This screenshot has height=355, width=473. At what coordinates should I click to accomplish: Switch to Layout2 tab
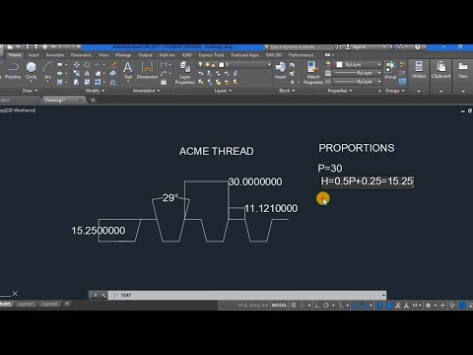pos(49,304)
